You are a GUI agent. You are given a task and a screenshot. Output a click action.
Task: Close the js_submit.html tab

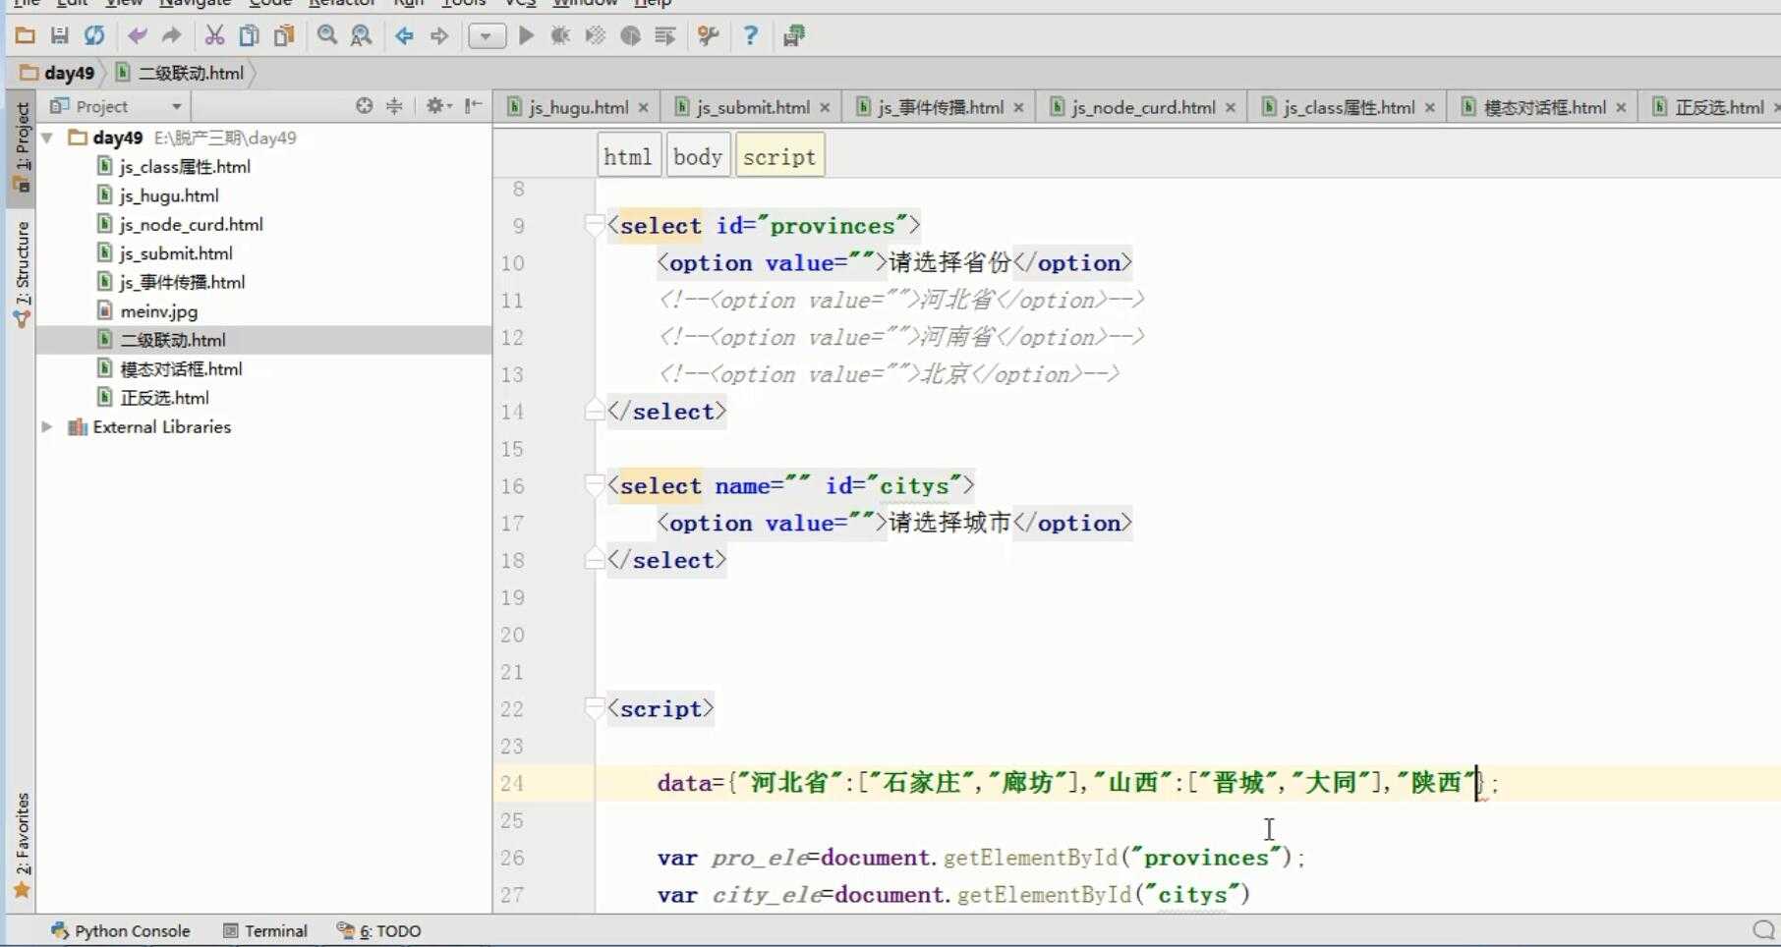coord(825,107)
